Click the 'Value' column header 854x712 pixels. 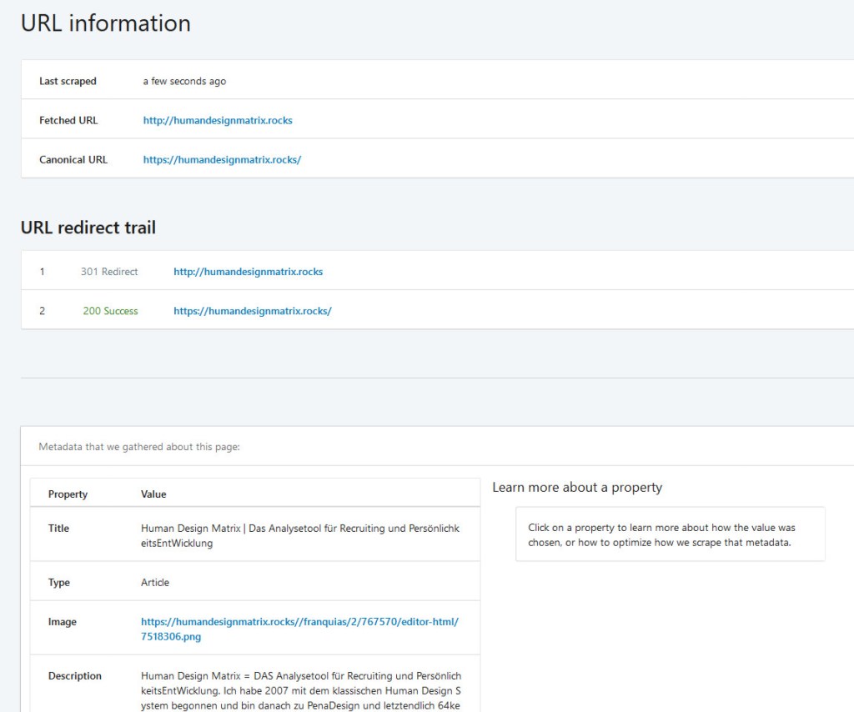tap(153, 494)
